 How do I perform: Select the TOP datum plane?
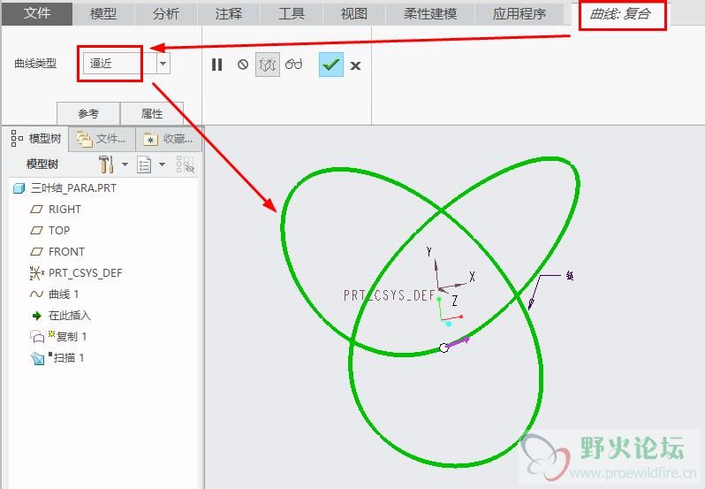tap(59, 230)
